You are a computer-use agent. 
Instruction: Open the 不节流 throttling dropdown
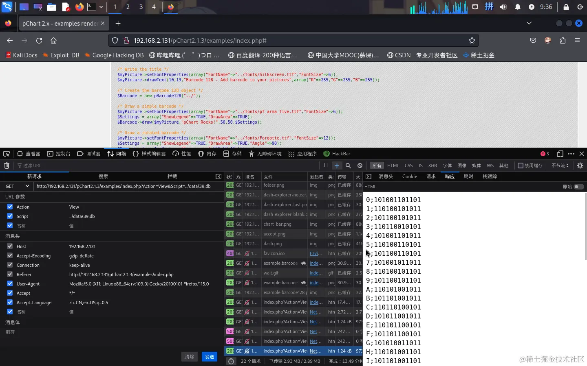pos(560,166)
